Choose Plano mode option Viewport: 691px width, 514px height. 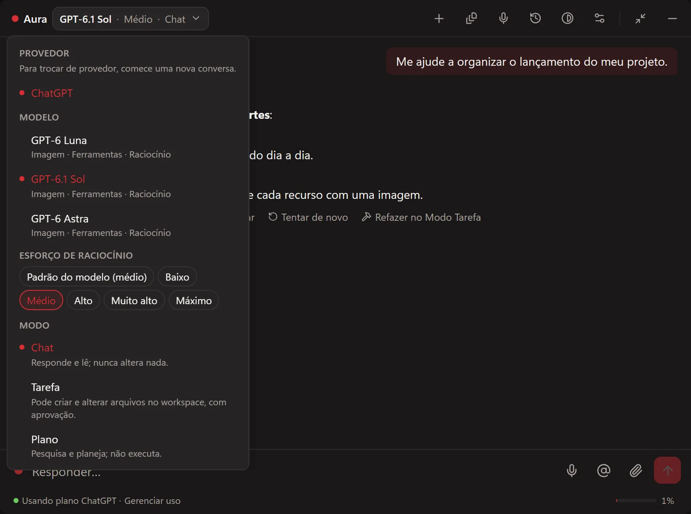[x=128, y=446]
